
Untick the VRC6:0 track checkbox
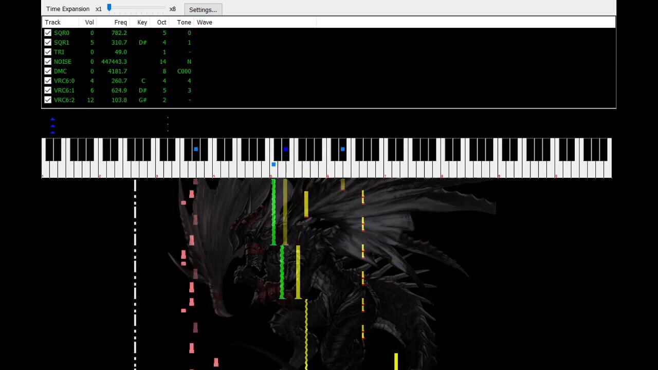point(48,81)
